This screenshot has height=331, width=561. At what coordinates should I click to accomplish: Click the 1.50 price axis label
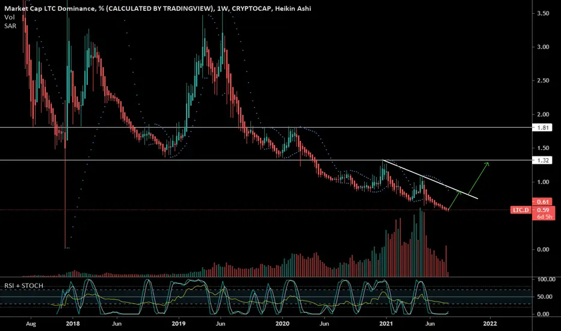[x=543, y=148]
